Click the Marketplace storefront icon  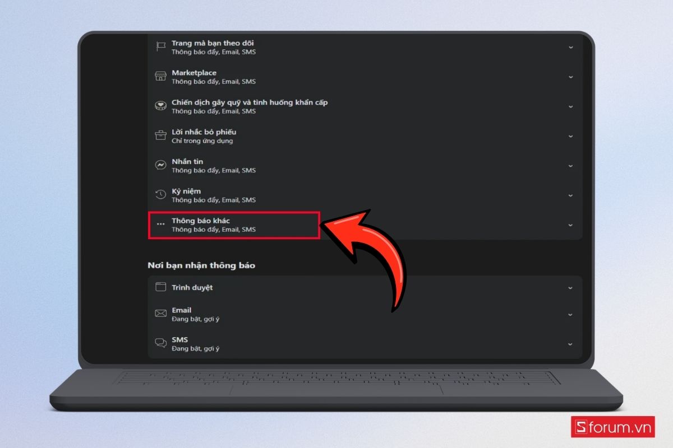click(161, 77)
